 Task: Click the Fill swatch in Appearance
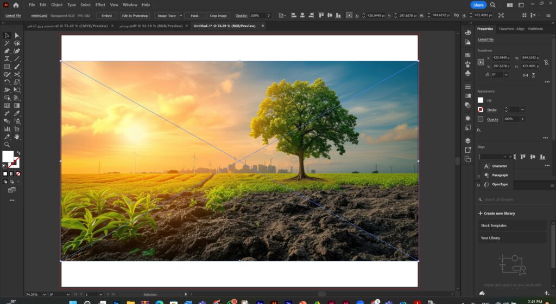point(481,100)
